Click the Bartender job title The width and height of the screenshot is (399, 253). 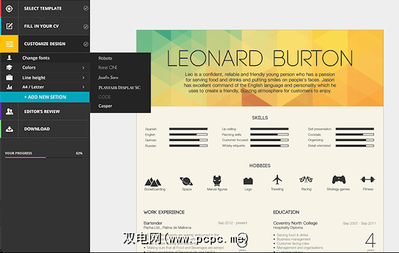pyautogui.click(x=153, y=223)
